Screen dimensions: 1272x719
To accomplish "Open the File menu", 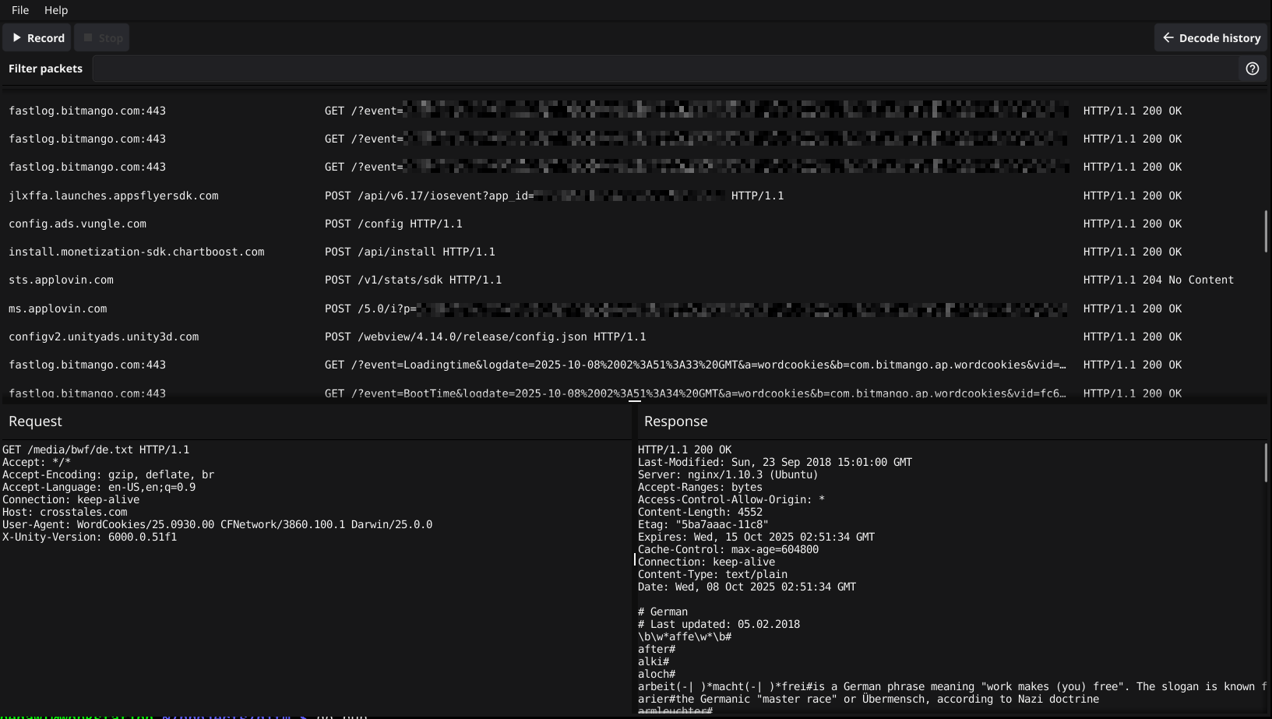I will (19, 10).
